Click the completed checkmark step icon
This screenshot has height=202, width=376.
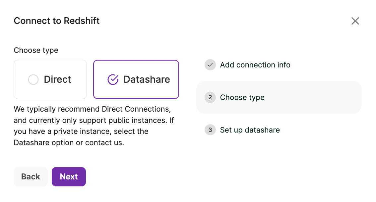[210, 65]
